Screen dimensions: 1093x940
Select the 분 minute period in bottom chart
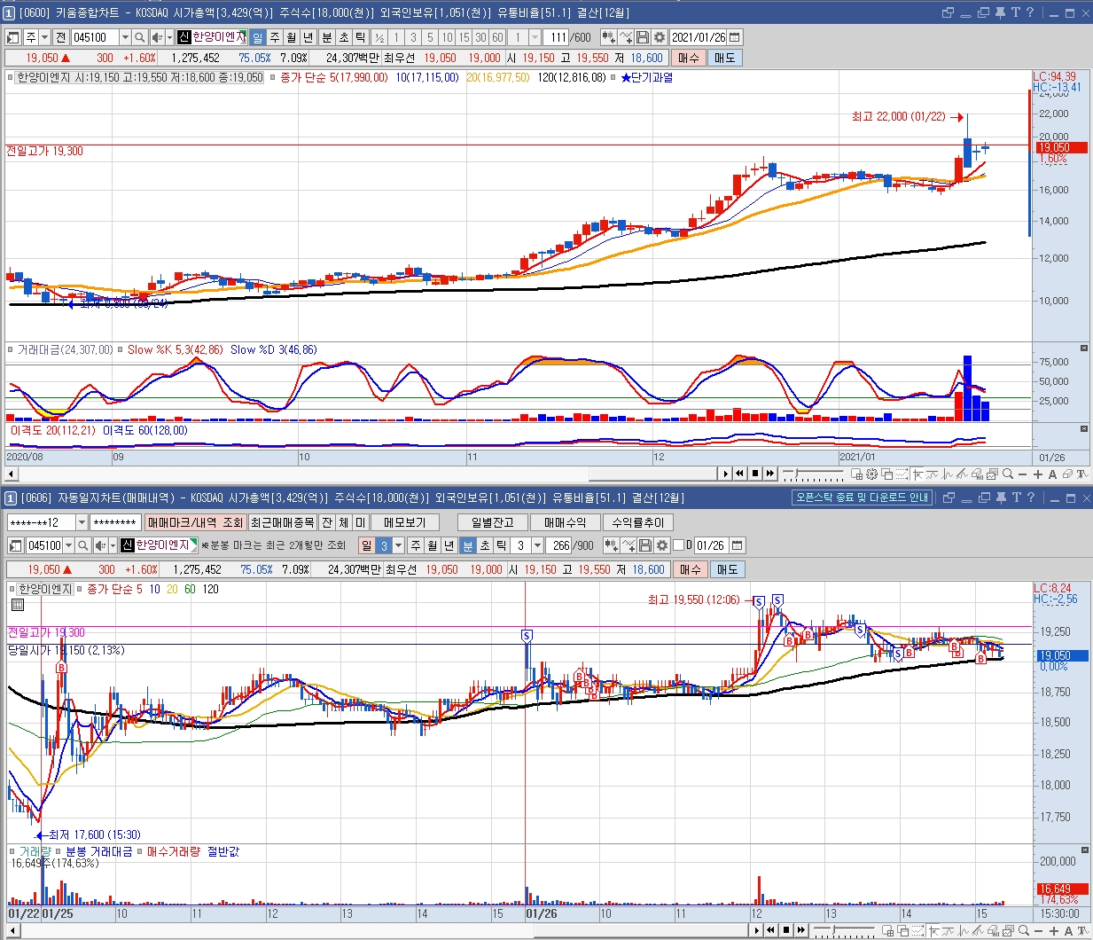click(x=467, y=545)
